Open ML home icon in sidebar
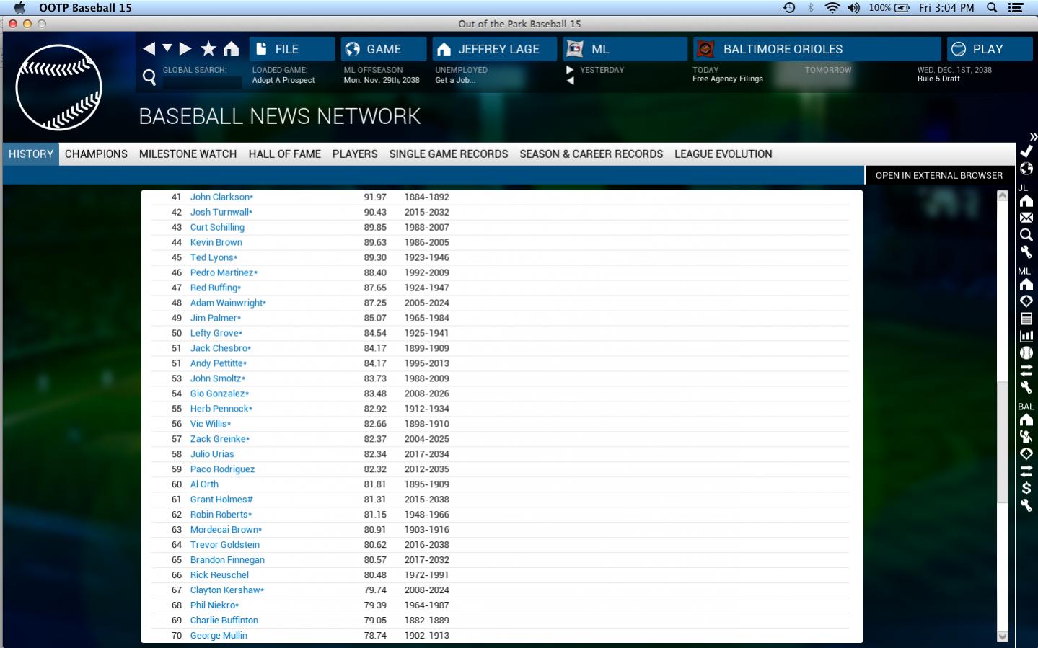 [x=1026, y=284]
